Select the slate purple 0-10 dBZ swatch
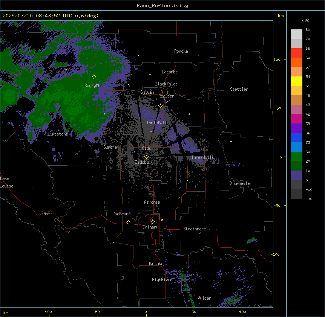Viewport: 325px width, 317px height. [296, 175]
